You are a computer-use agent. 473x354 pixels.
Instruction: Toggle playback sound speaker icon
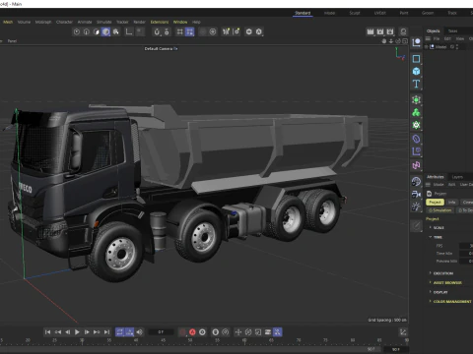140,332
